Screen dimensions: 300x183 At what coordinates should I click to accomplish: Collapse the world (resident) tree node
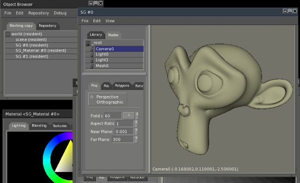tap(8, 34)
